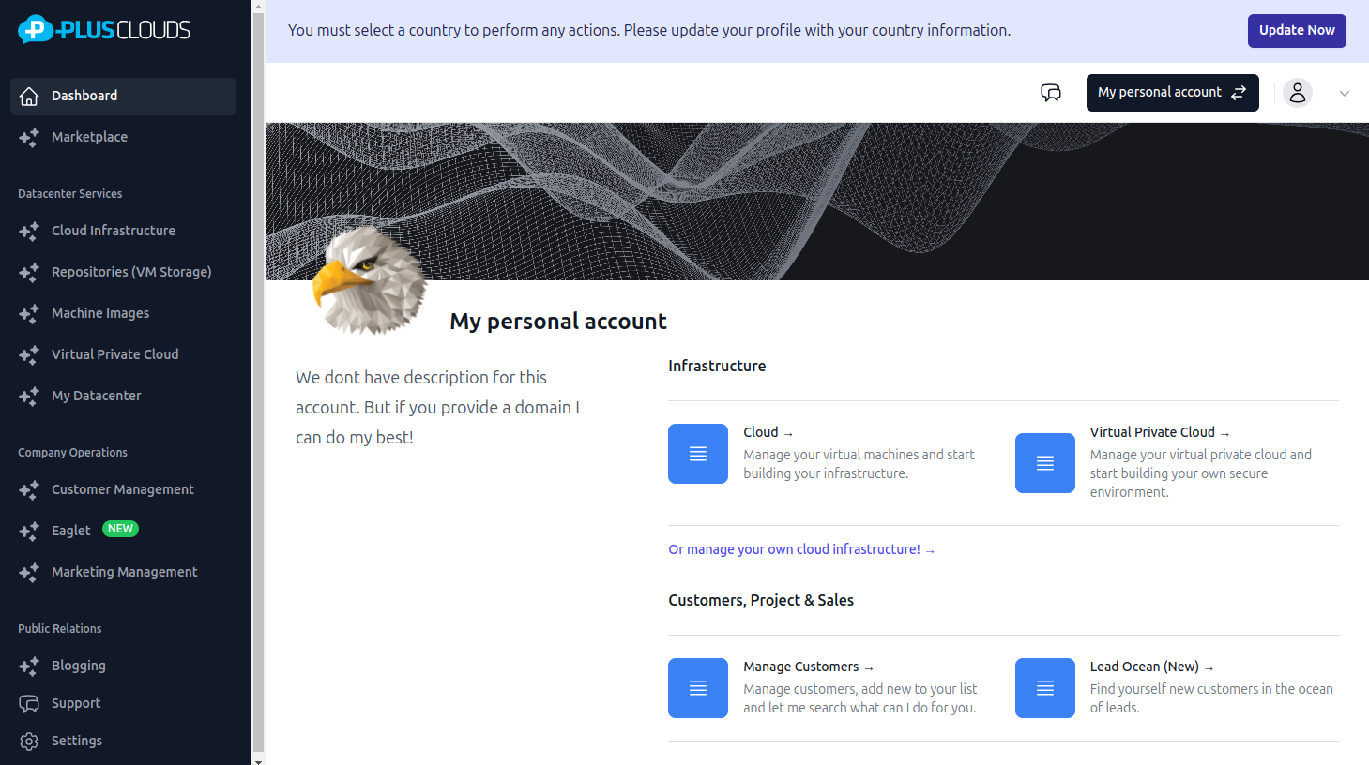Click the user profile icon in the header
The height and width of the screenshot is (765, 1369).
point(1298,93)
